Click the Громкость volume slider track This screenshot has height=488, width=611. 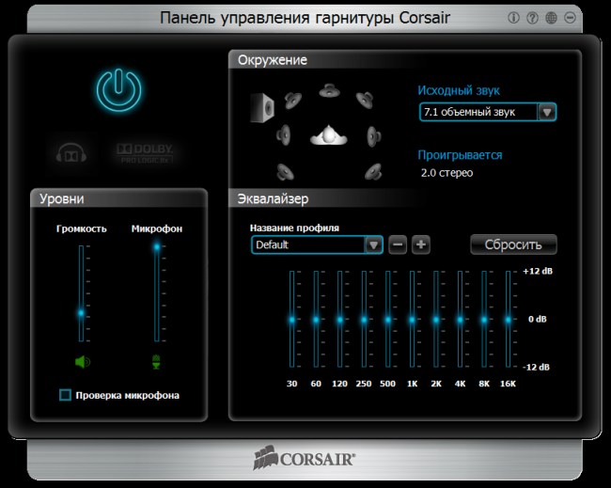click(82, 282)
